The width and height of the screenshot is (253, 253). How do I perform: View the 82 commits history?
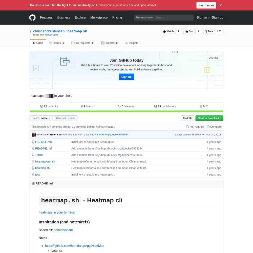click(x=49, y=106)
